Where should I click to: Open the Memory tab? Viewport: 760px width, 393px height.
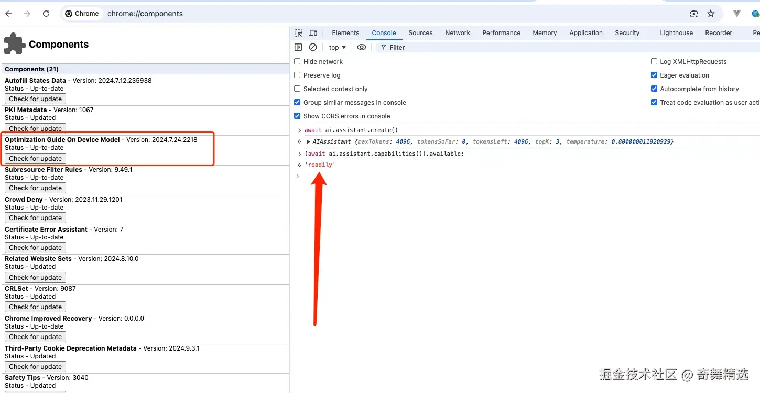click(x=545, y=32)
